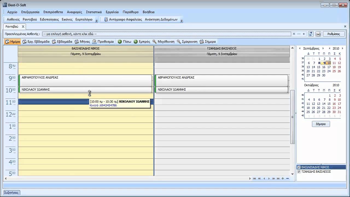Open the Παράθυρο menu
Image resolution: width=350 pixels, height=197 pixels.
tap(131, 12)
